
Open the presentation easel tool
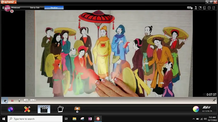77,109
